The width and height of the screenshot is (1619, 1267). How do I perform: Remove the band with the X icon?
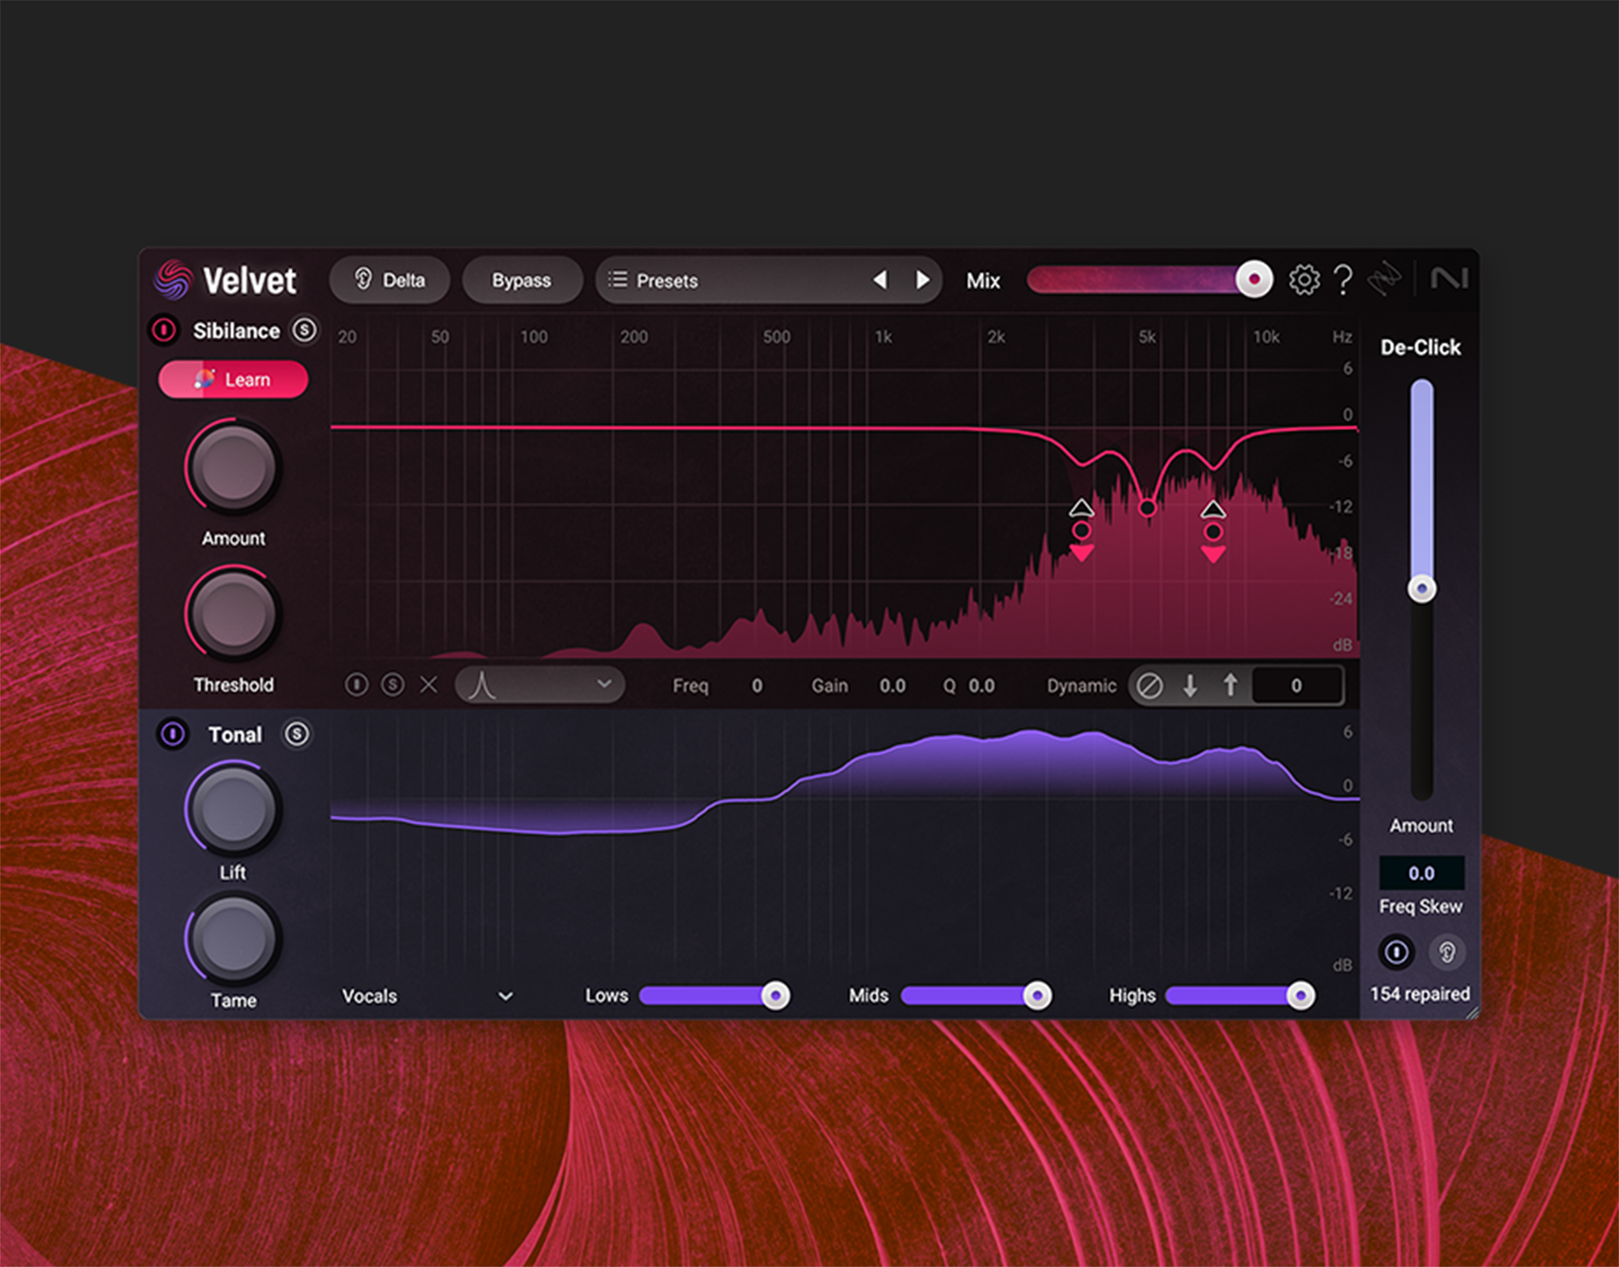(429, 685)
